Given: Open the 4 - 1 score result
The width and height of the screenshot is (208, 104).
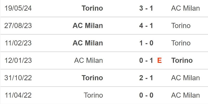Looking at the screenshot, I should coord(146,26).
